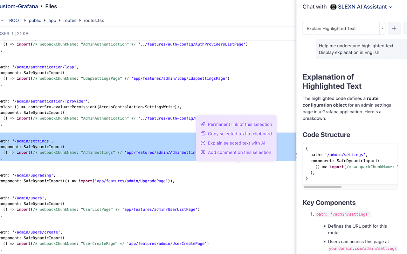
Task: Click the Code Structure heading in chat
Action: 326,135
